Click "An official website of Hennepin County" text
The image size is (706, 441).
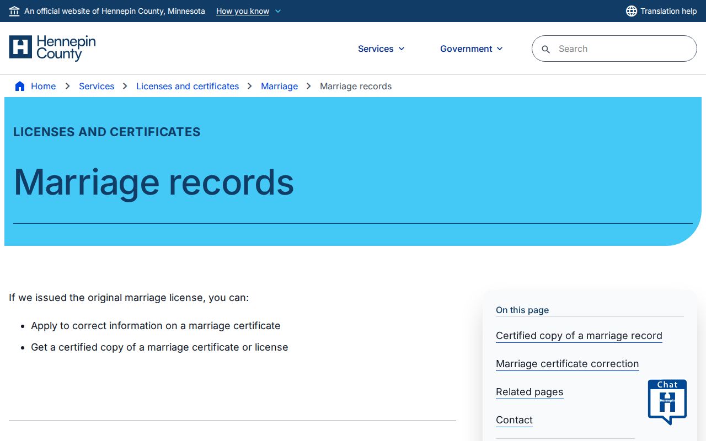(115, 11)
